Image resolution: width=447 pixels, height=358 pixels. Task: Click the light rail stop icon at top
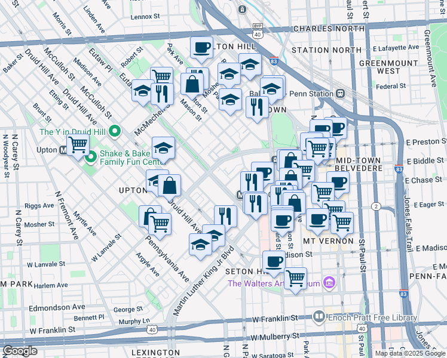242,9
